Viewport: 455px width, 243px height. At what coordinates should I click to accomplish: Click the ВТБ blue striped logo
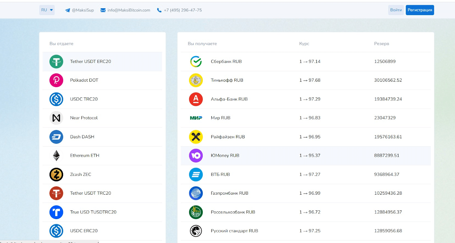pos(196,174)
